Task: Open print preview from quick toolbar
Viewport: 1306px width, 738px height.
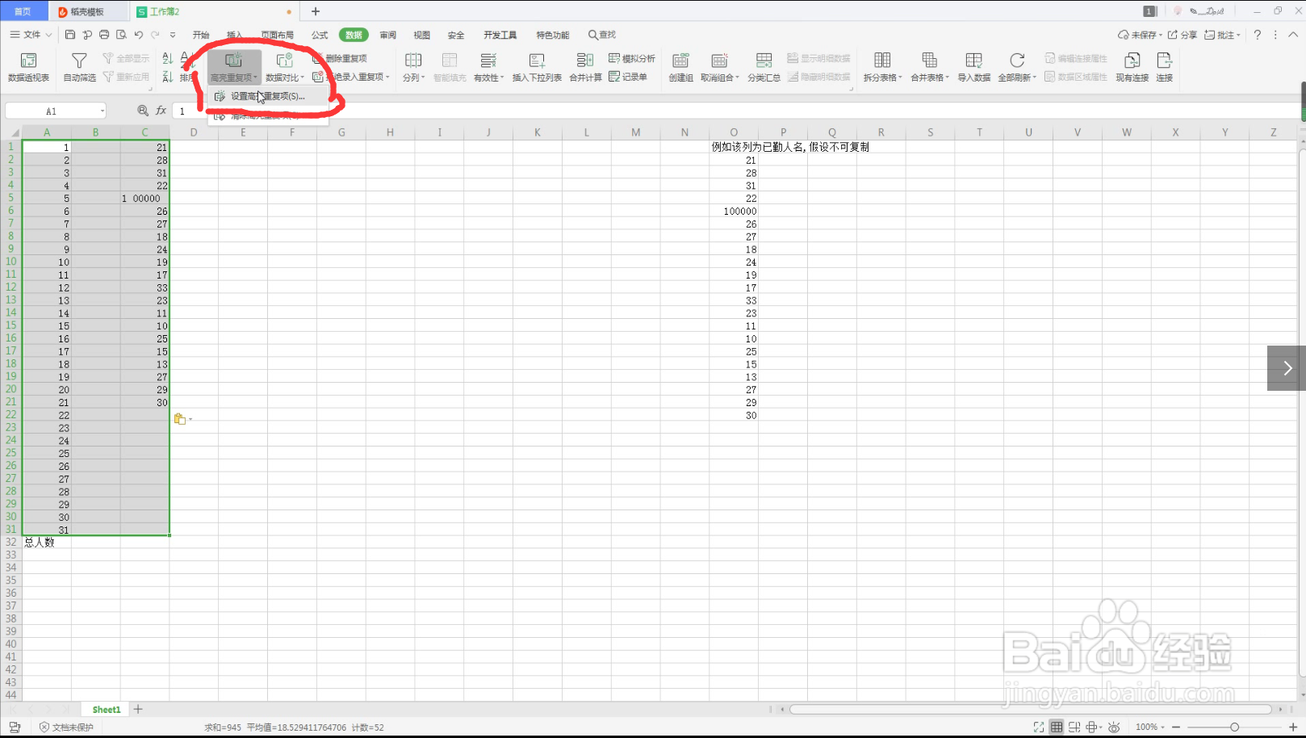Action: tap(121, 35)
